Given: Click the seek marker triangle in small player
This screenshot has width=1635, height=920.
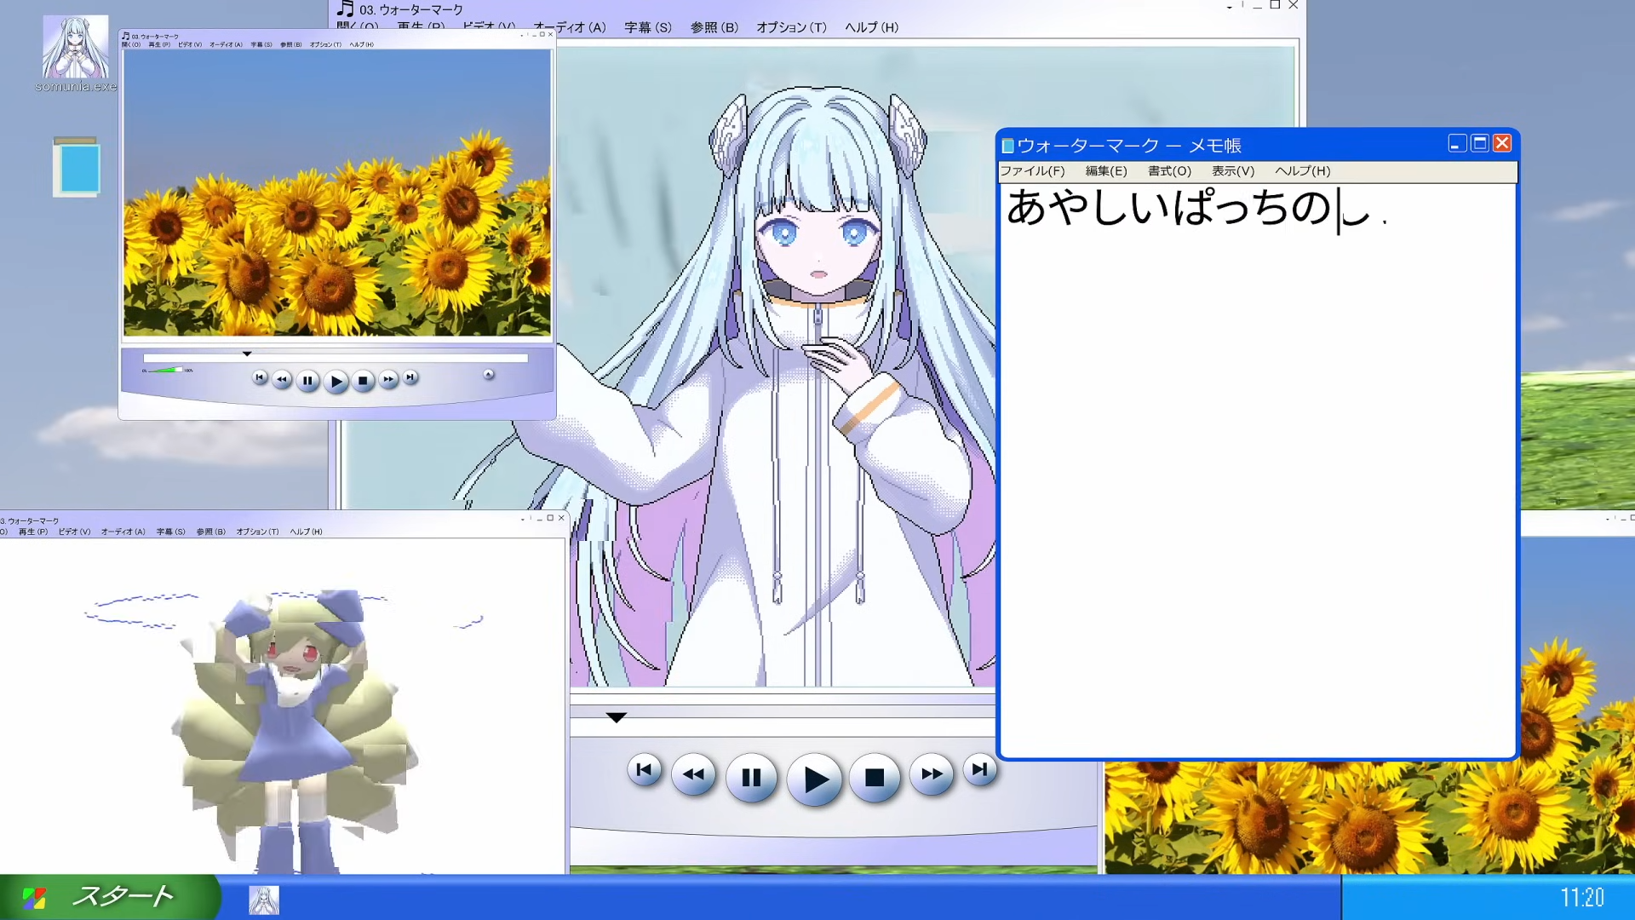Looking at the screenshot, I should pos(247,354).
